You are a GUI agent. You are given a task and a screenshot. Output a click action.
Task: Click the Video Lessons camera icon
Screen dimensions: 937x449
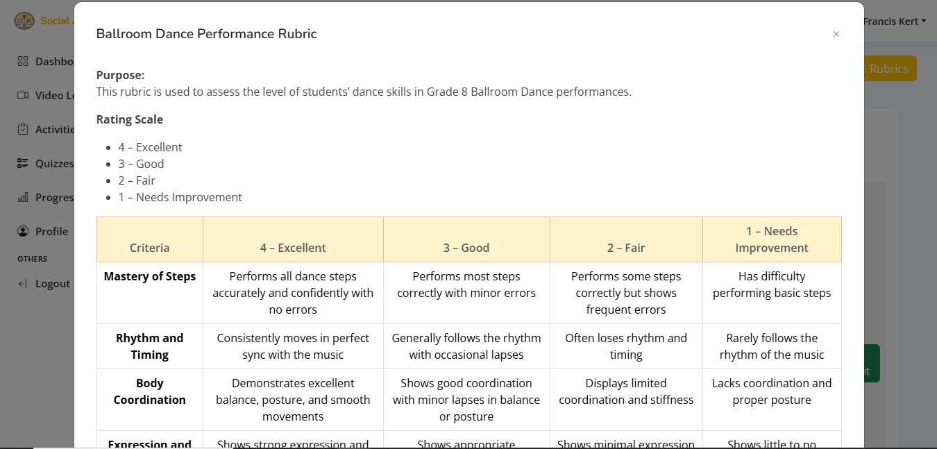pos(23,96)
